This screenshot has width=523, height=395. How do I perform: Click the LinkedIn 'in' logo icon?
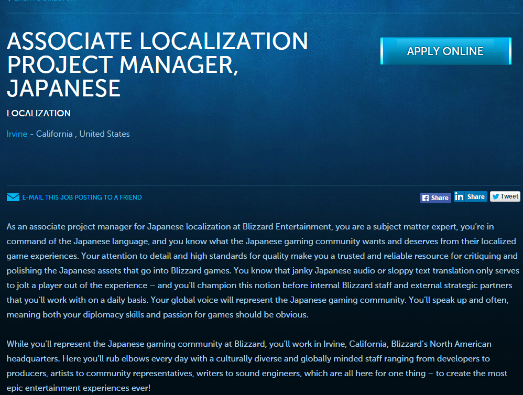pos(460,197)
